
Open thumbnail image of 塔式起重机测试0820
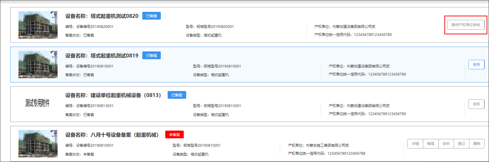pyautogui.click(x=38, y=25)
